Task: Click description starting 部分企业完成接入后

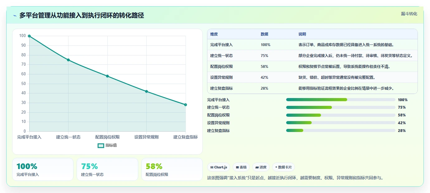Action: pos(356,56)
